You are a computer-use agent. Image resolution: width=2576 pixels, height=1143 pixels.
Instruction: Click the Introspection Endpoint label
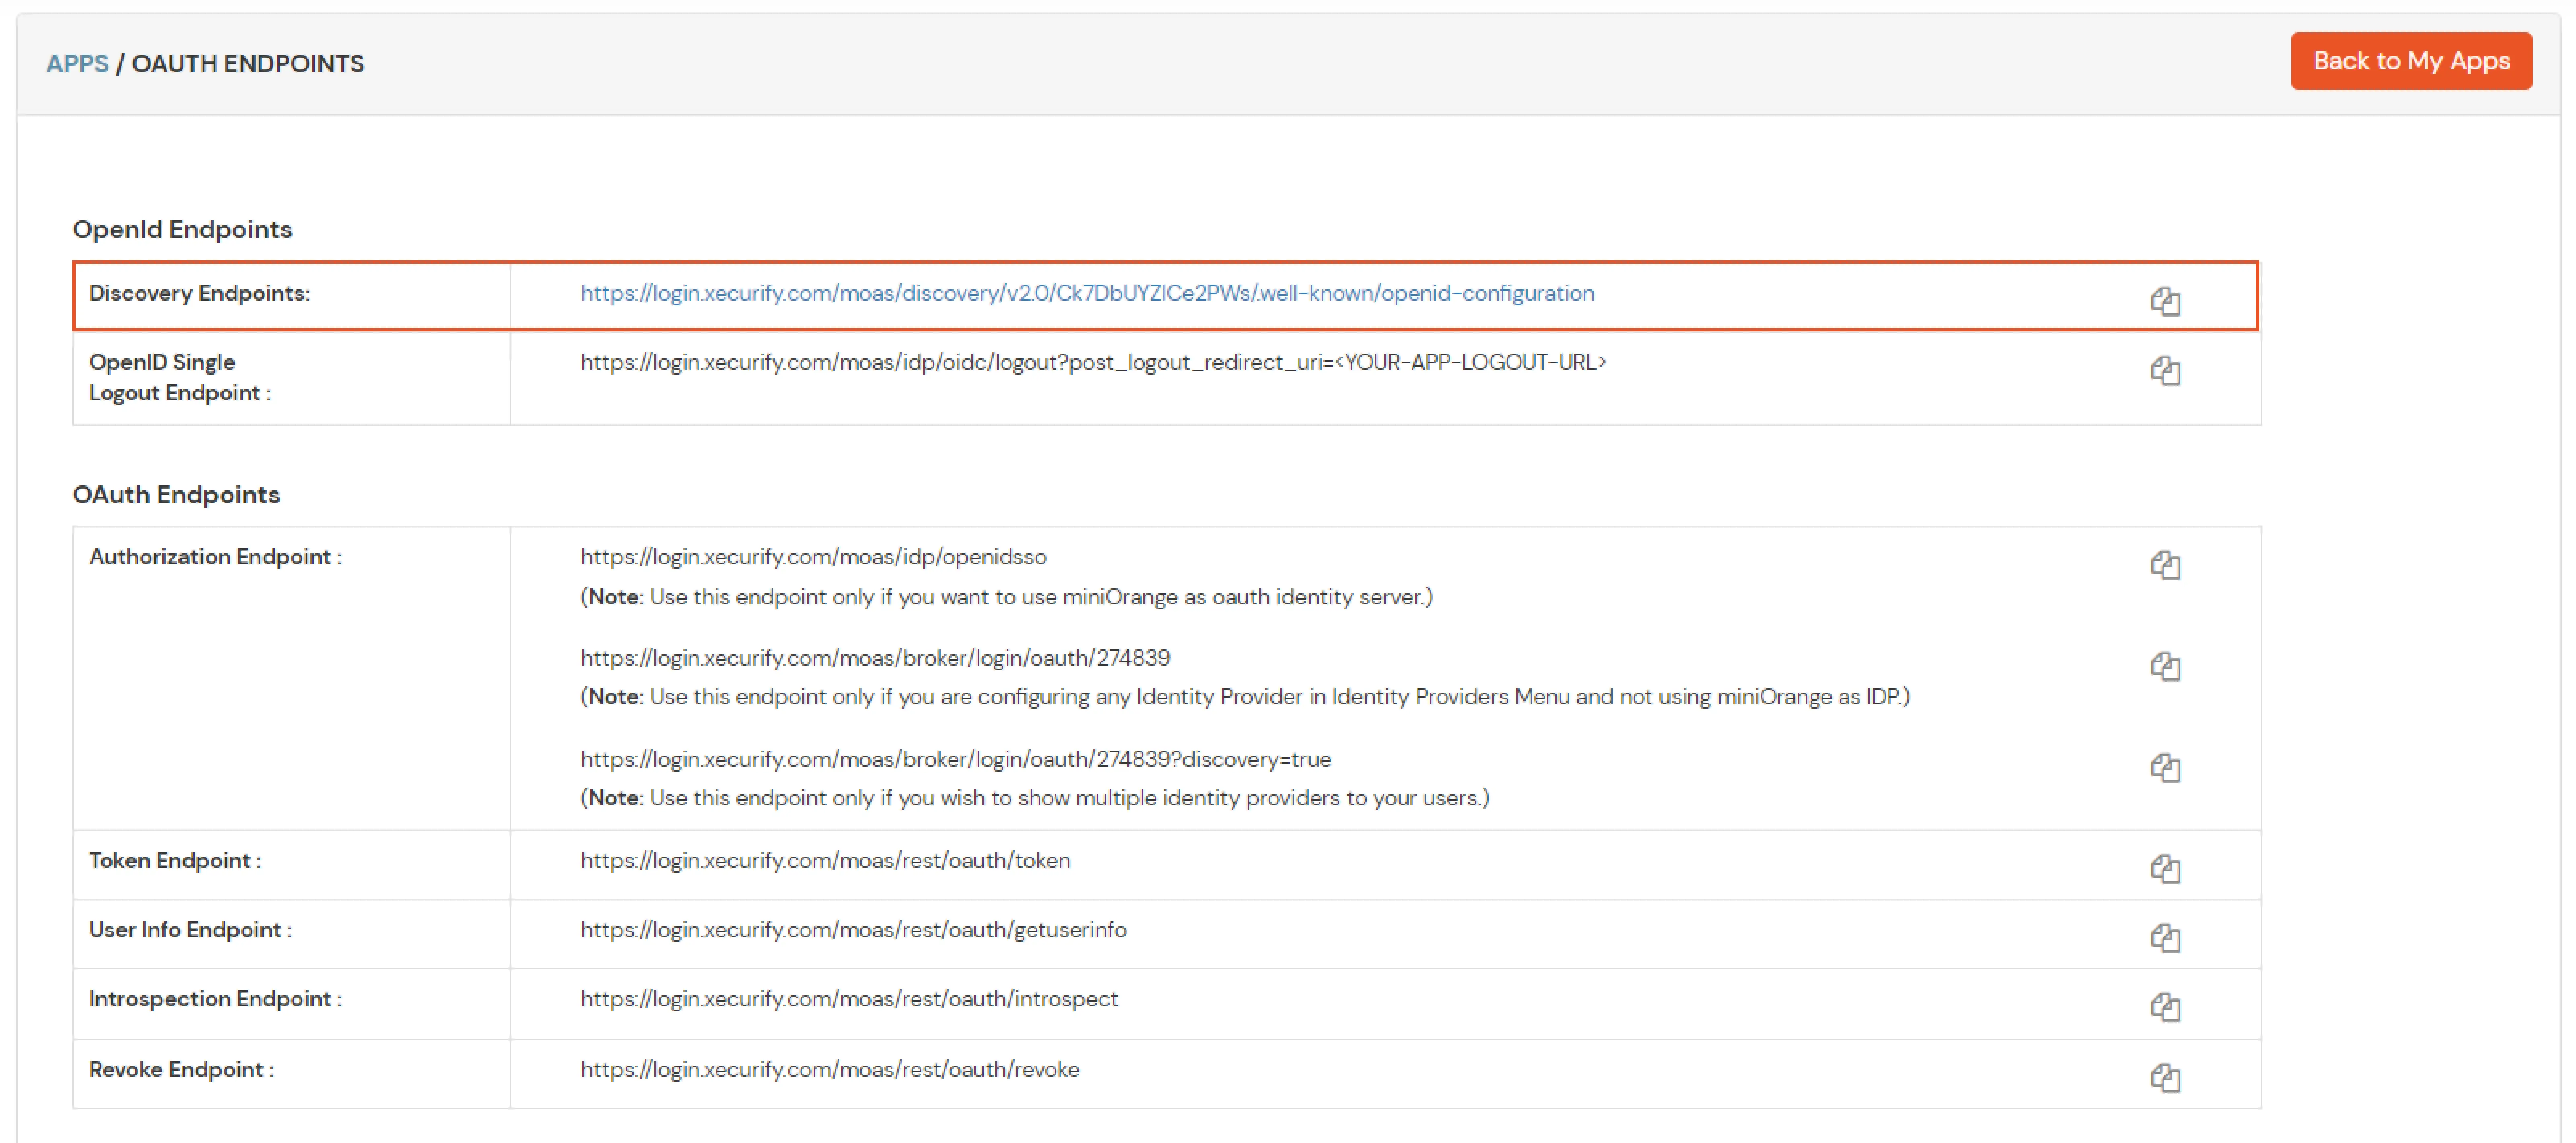tap(215, 999)
